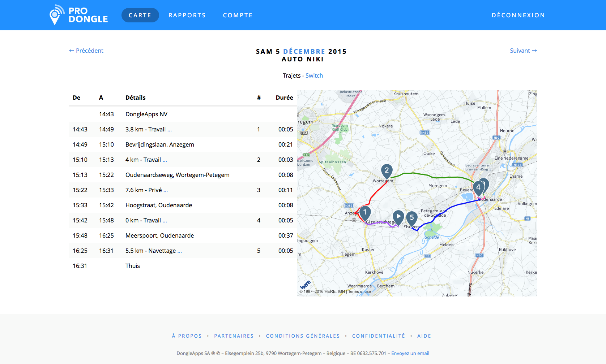Viewport: 606px width, 364px height.
Task: Go to the Précédent day
Action: pos(86,51)
